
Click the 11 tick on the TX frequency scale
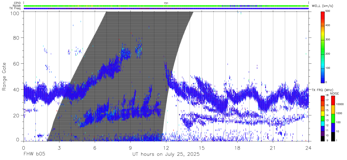327,130
